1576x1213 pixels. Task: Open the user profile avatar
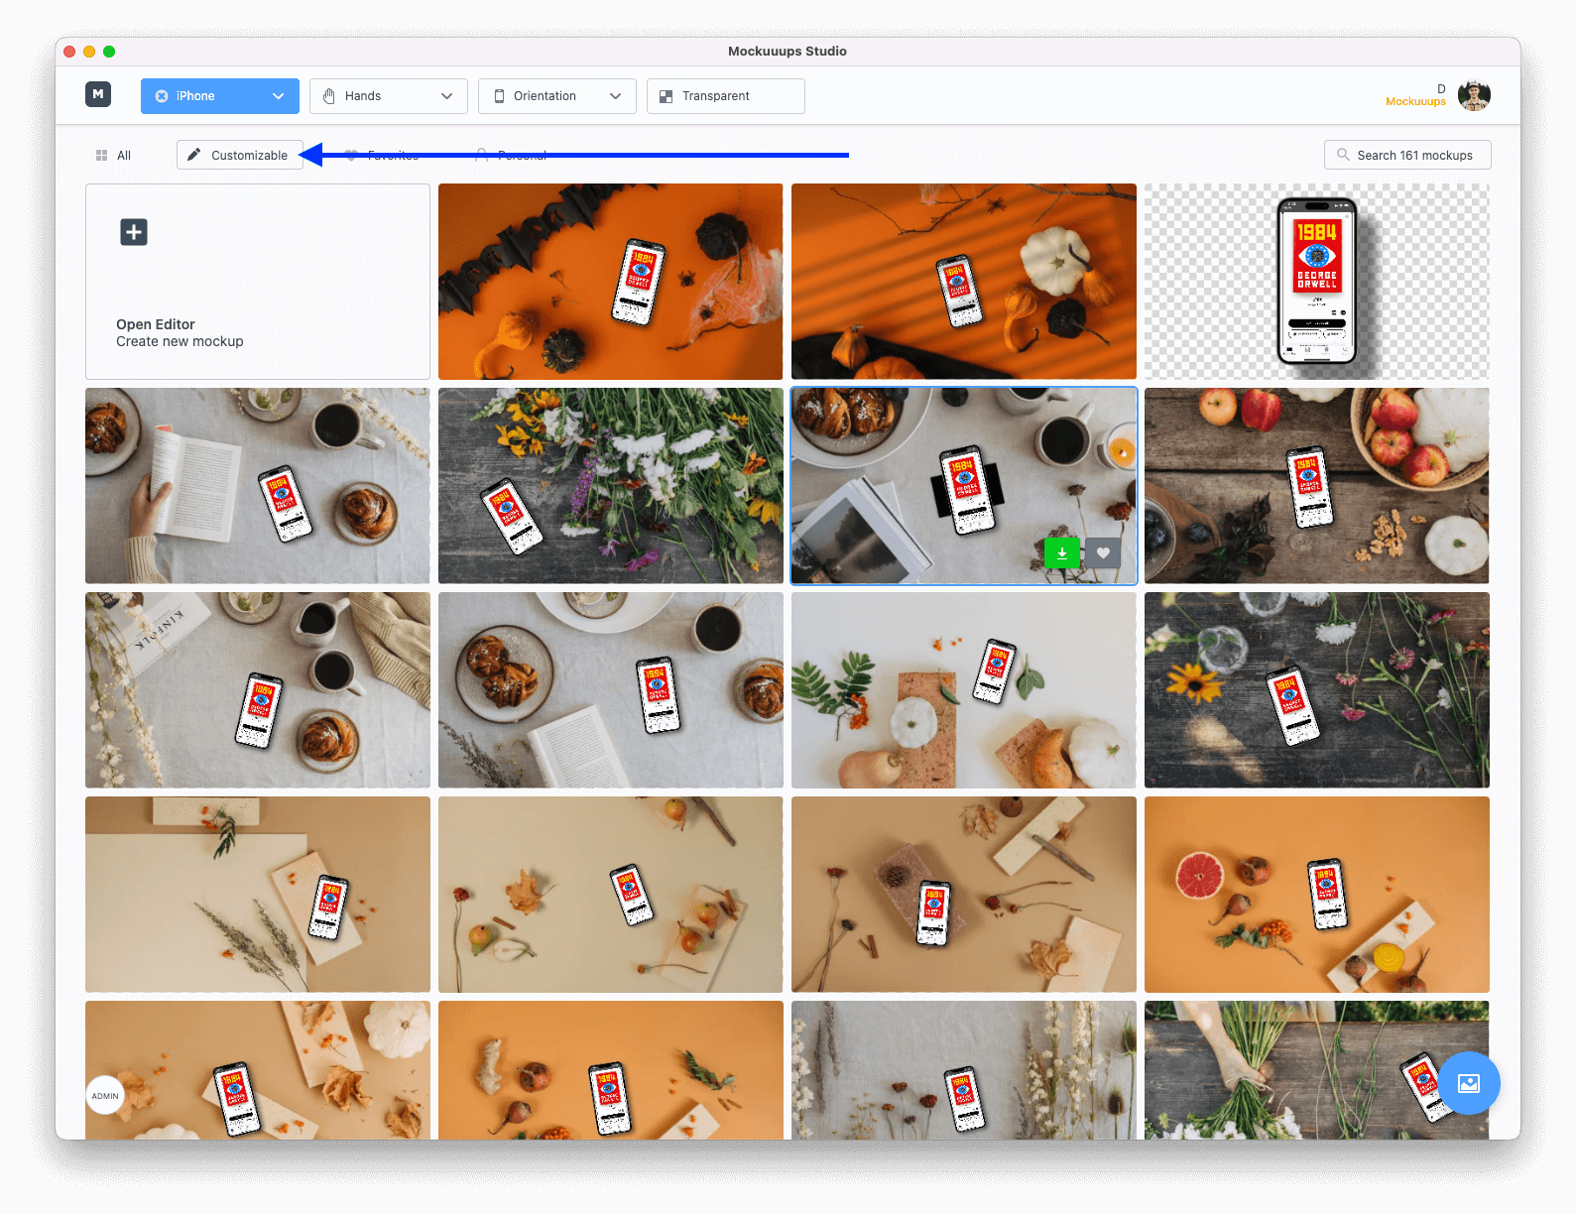tap(1474, 96)
